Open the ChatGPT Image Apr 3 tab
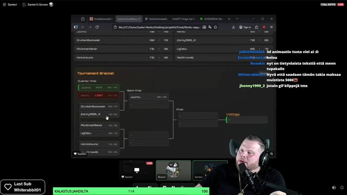The height and width of the screenshot is (195, 347). point(183,19)
